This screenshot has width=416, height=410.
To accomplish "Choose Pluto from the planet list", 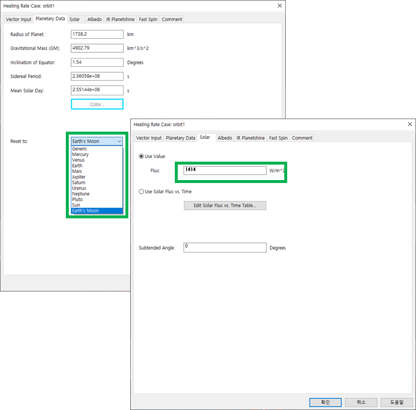I will pyautogui.click(x=97, y=199).
